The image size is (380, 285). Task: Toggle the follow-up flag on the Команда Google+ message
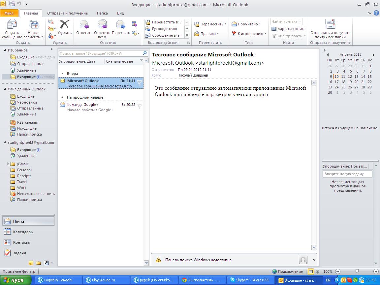click(x=140, y=107)
